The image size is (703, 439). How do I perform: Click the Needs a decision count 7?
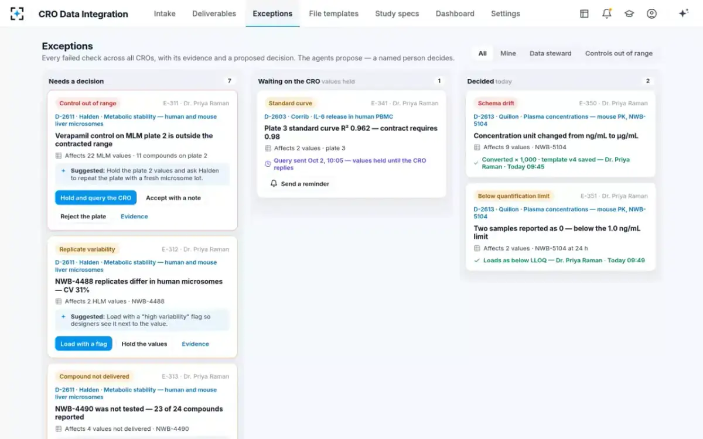point(230,81)
